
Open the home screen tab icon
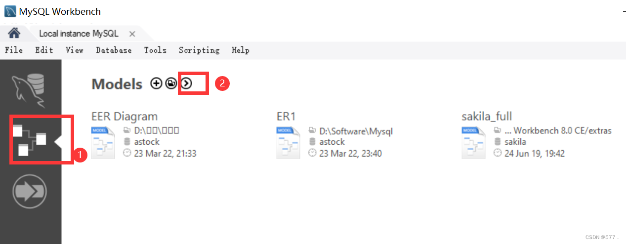[x=14, y=33]
